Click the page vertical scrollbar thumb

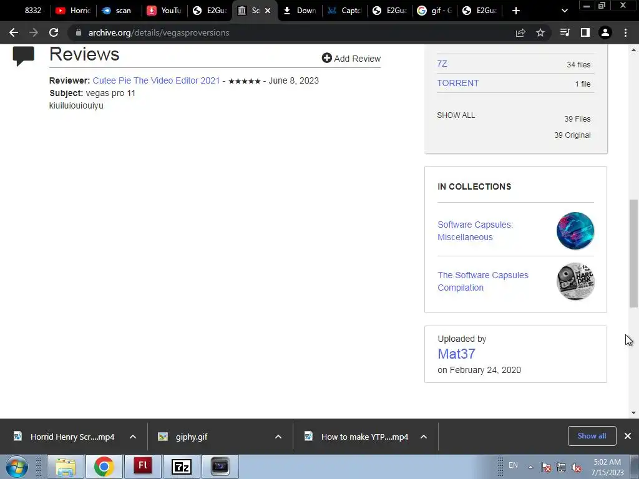[x=633, y=253]
